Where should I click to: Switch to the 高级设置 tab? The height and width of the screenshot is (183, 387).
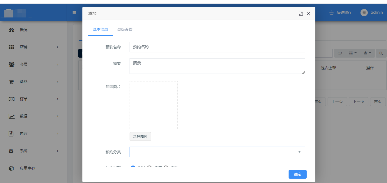click(125, 30)
